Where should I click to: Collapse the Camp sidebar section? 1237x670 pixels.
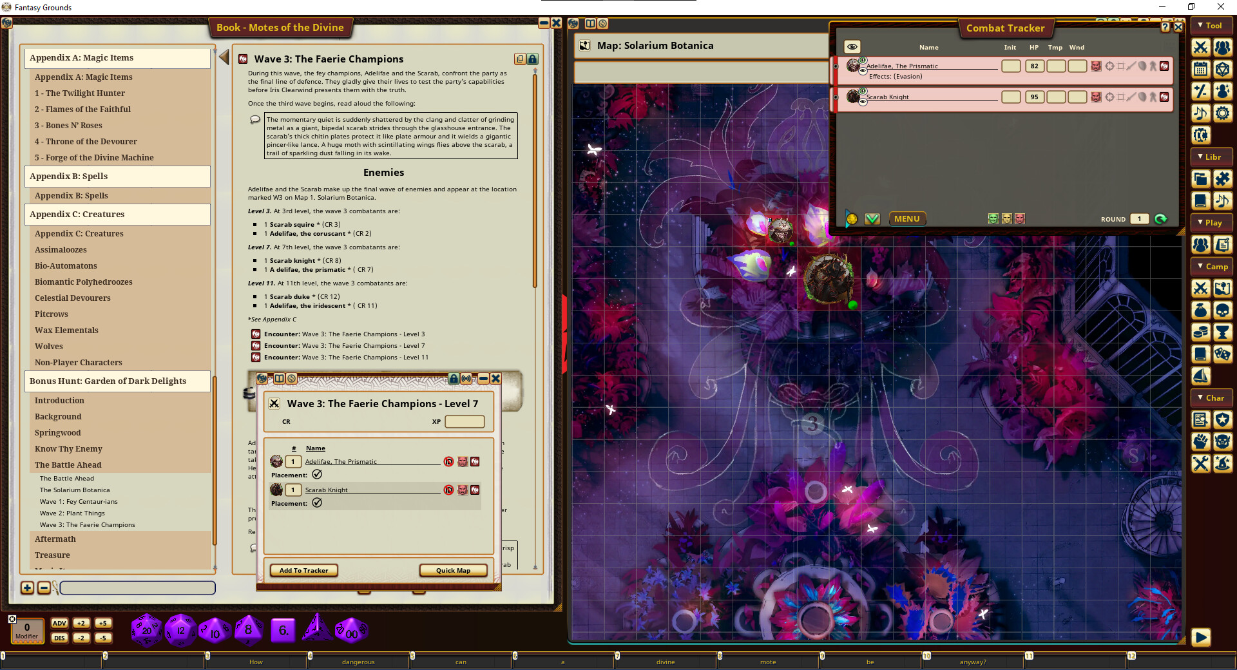tap(1211, 267)
